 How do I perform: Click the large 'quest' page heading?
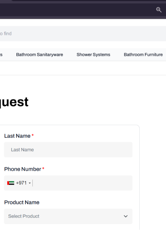14,102
